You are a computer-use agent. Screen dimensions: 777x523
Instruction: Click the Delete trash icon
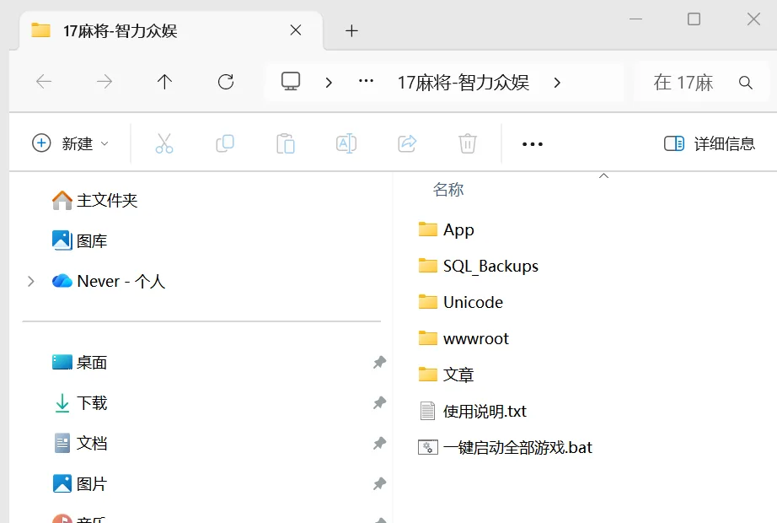click(x=467, y=143)
